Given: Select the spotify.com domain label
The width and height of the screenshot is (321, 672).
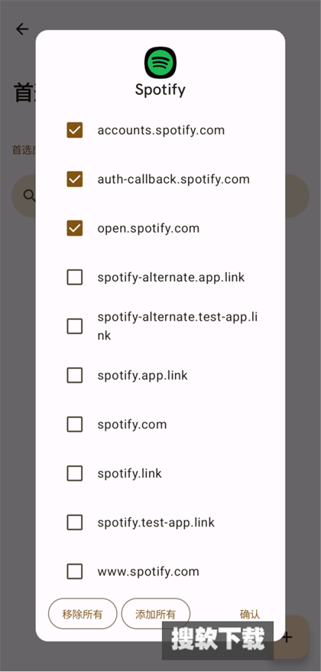Looking at the screenshot, I should 132,425.
